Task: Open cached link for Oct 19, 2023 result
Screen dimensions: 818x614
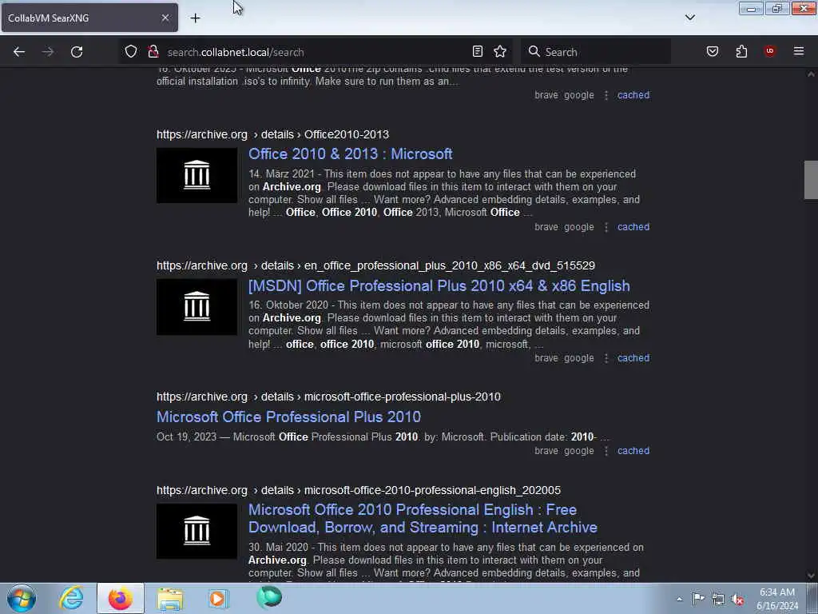Action: pyautogui.click(x=633, y=451)
